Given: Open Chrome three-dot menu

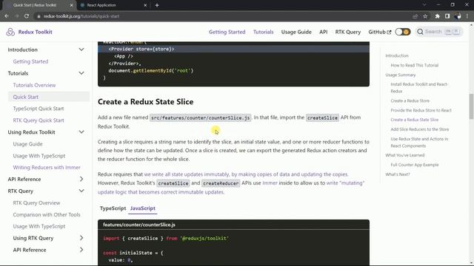Looking at the screenshot, I should 467,16.
